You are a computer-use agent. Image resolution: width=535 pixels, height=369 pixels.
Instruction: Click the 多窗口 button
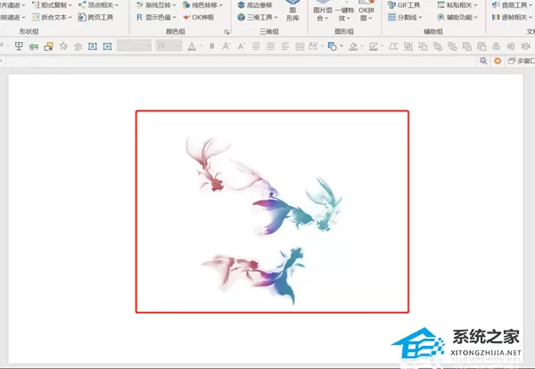coord(522,61)
